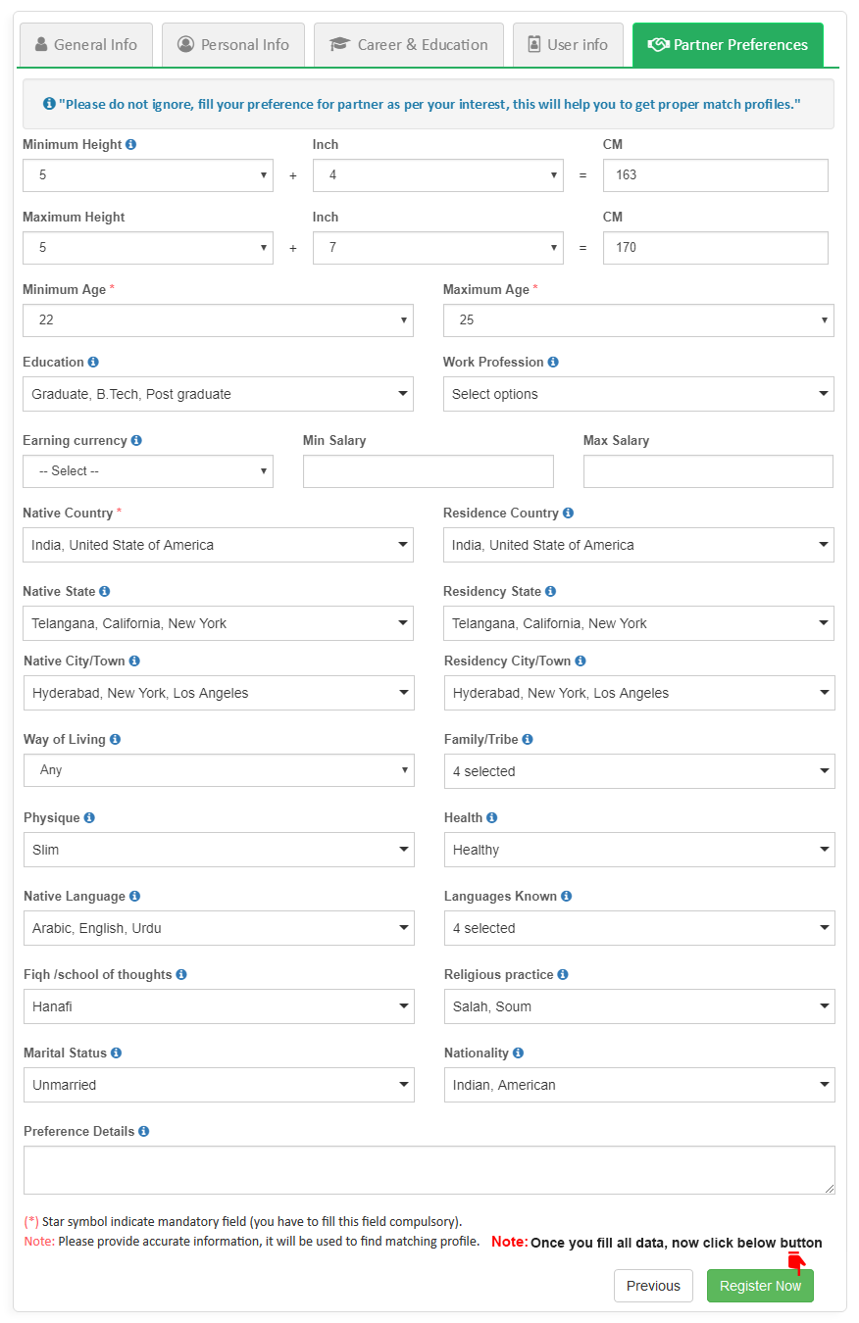Open the Physique dropdown showing Slim
This screenshot has height=1323, width=859.
tap(219, 850)
